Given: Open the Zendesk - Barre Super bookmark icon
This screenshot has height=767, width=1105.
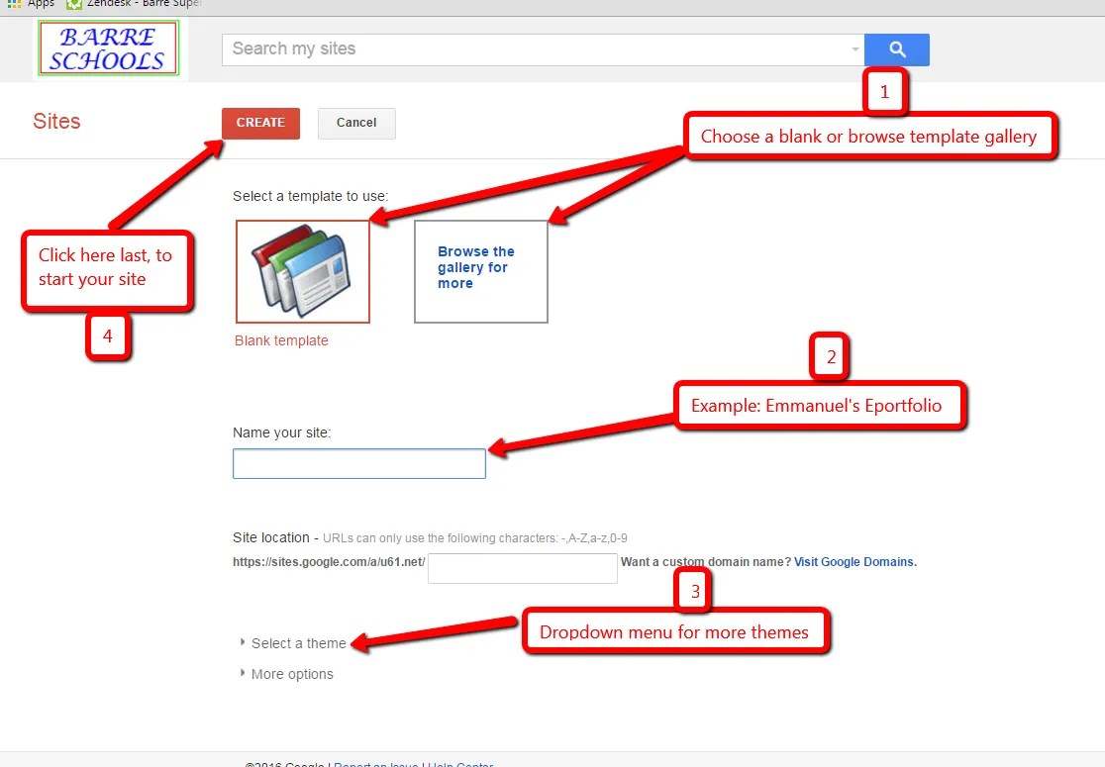Looking at the screenshot, I should pos(74,4).
